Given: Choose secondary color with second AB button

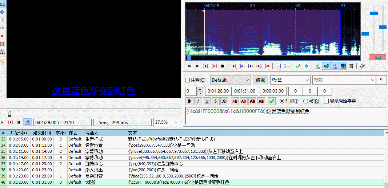Looking at the screenshot, I should [x=244, y=101].
